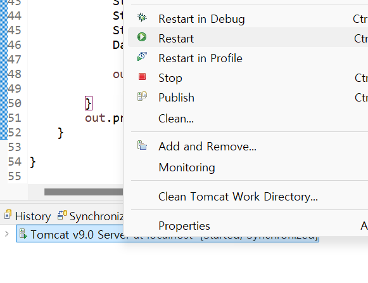Click the Add and Remove icon
The width and height of the screenshot is (368, 283).
pyautogui.click(x=142, y=145)
